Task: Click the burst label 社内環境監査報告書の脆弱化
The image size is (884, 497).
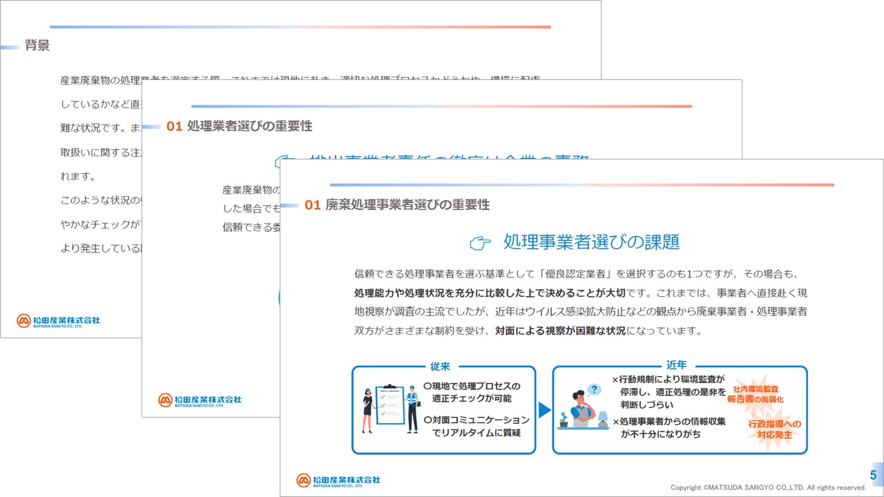Action: coord(756,394)
